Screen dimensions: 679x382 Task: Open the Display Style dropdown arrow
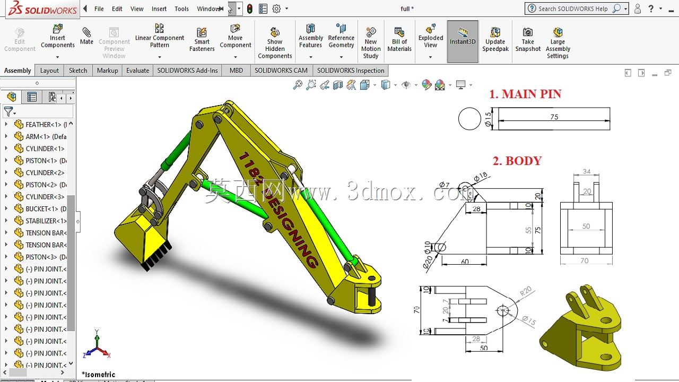pos(396,85)
